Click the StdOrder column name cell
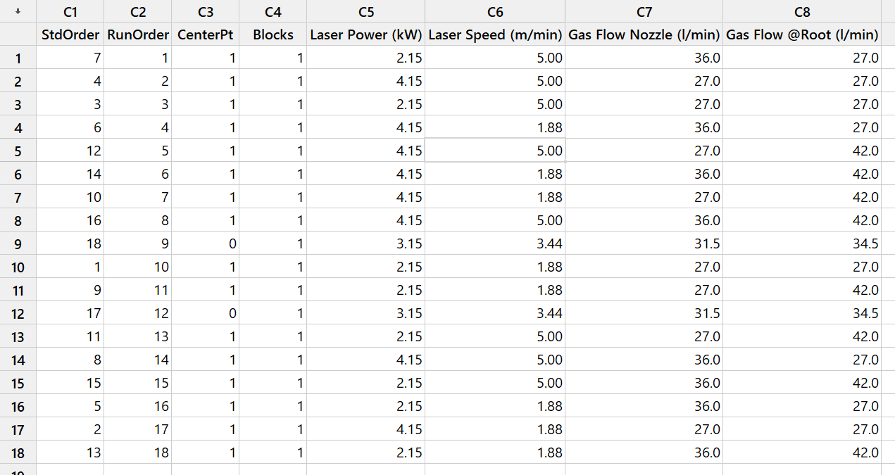 [x=70, y=34]
